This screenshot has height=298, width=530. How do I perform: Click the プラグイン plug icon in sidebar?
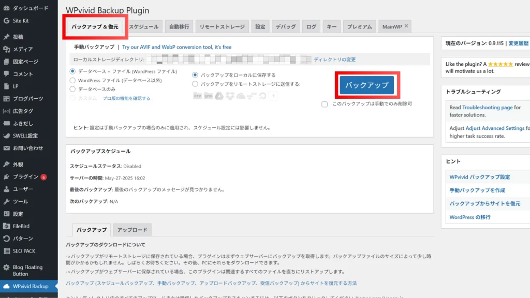(6, 176)
